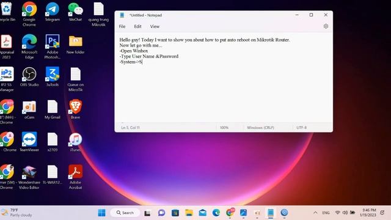Click the UTF-8 encoding status entry
The height and width of the screenshot is (220, 391).
click(x=301, y=128)
